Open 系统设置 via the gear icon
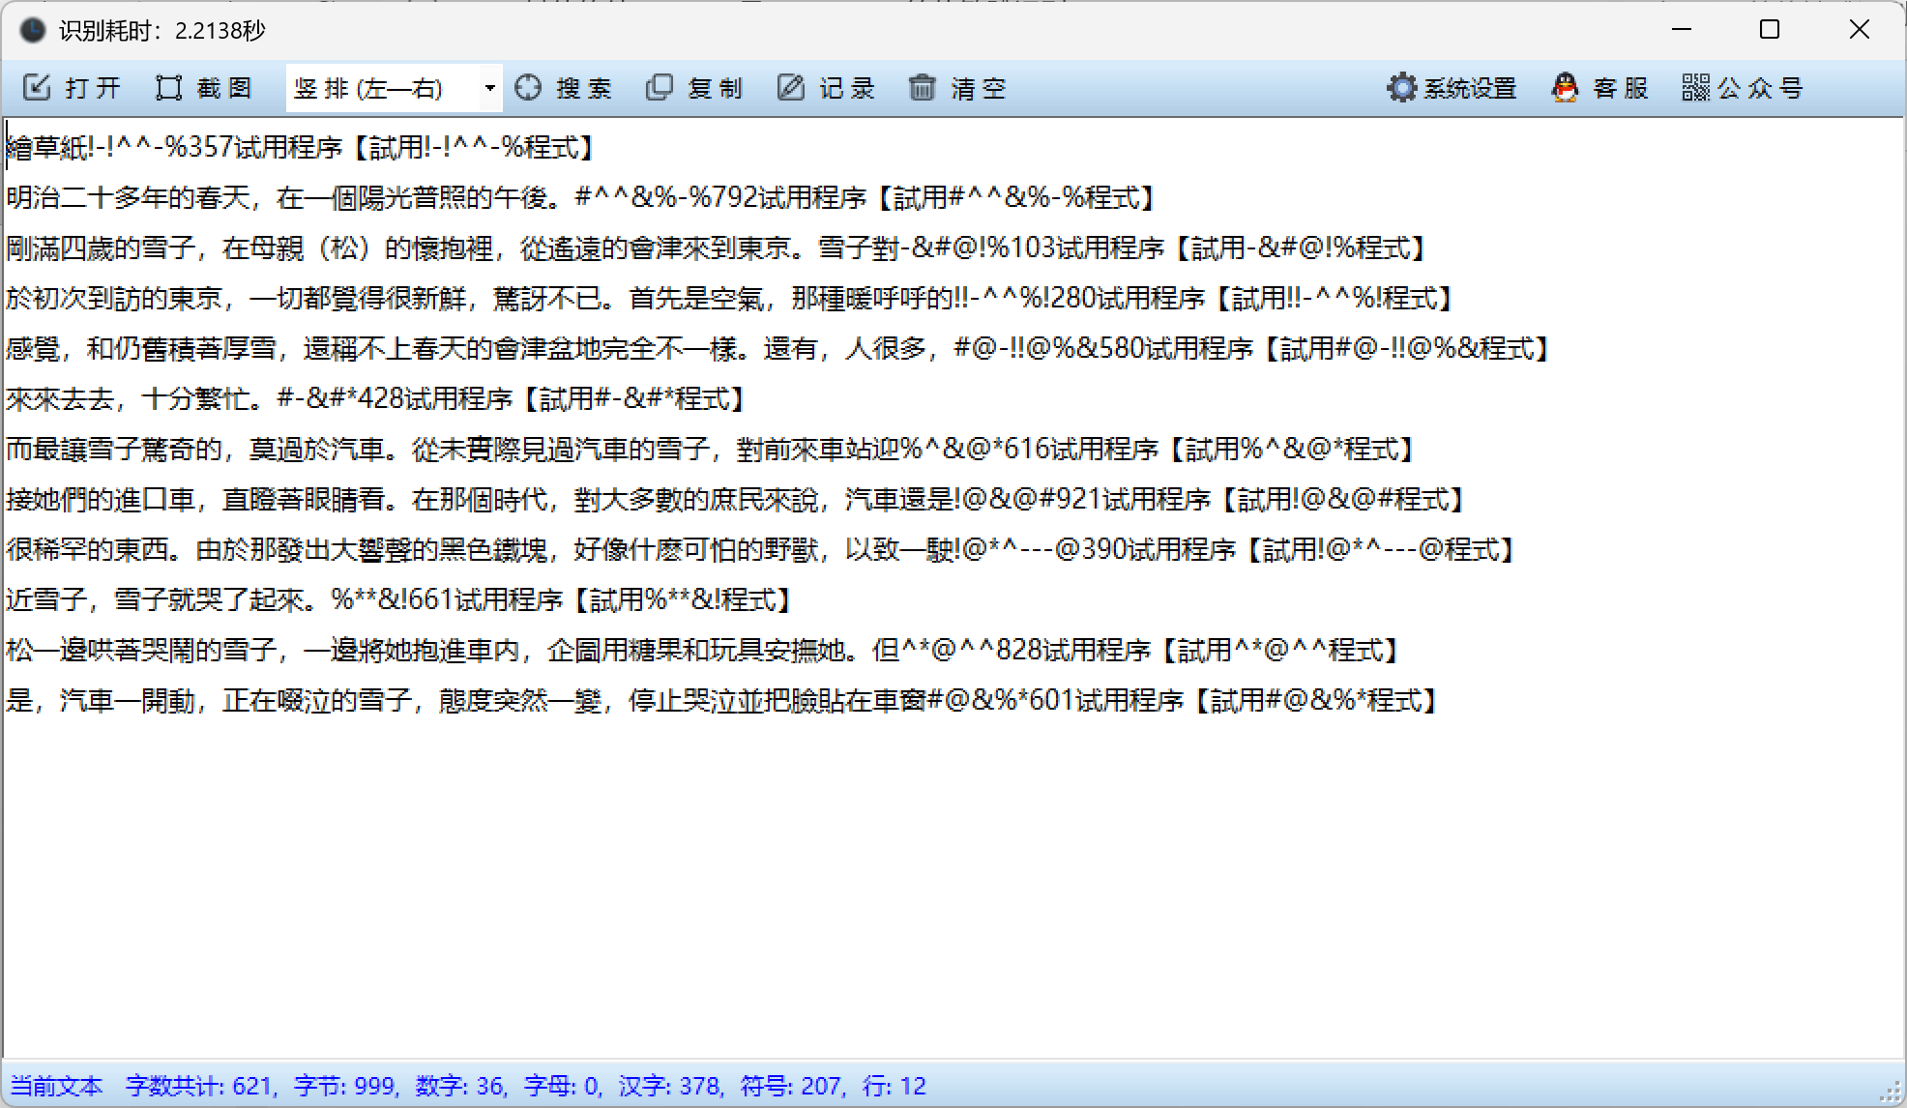1907x1108 pixels. pyautogui.click(x=1401, y=88)
